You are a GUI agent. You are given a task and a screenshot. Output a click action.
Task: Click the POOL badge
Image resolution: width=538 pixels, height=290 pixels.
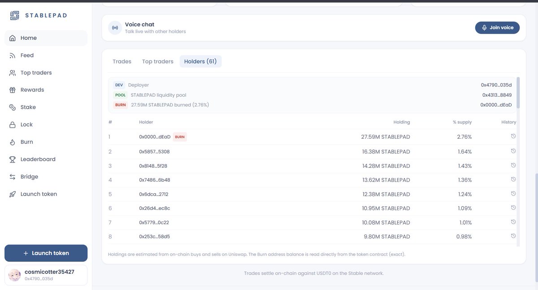click(x=121, y=95)
